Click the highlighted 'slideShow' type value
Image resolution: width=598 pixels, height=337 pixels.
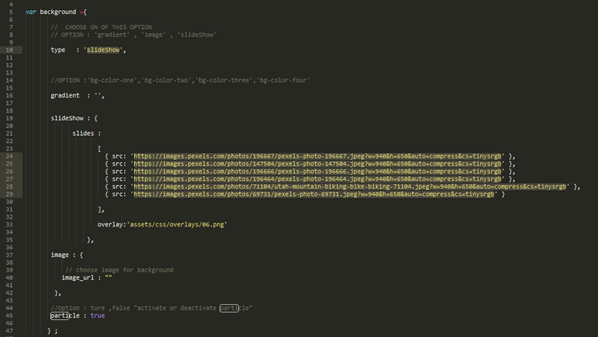point(103,50)
